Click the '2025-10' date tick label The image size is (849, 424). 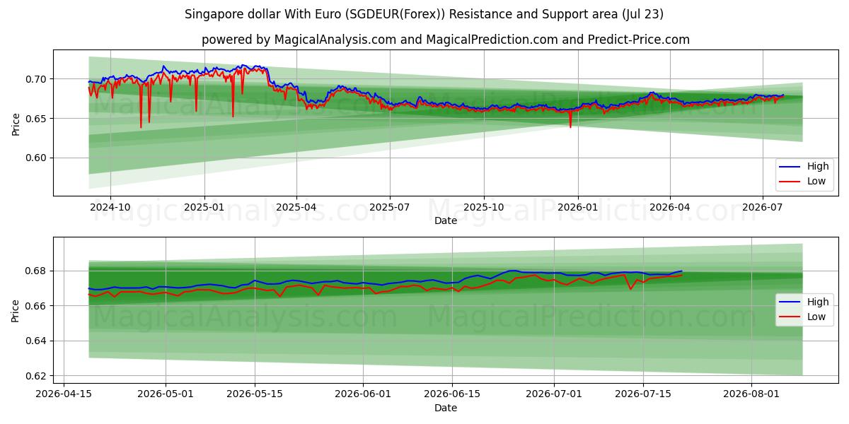484,207
